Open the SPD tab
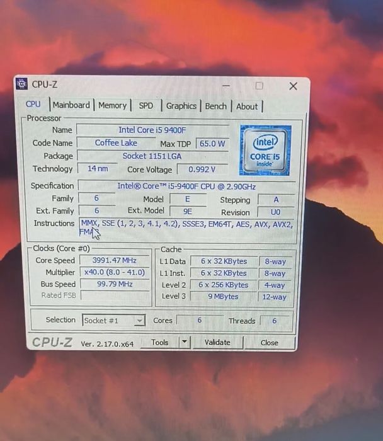The image size is (383, 441). pos(146,106)
